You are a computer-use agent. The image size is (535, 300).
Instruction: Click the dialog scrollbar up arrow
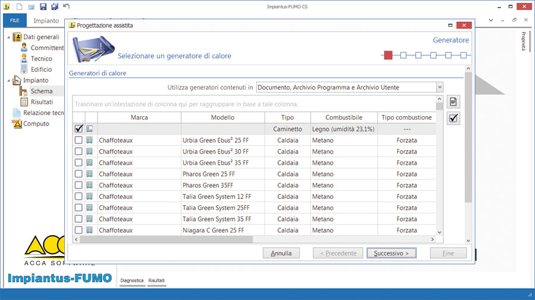coord(468,68)
